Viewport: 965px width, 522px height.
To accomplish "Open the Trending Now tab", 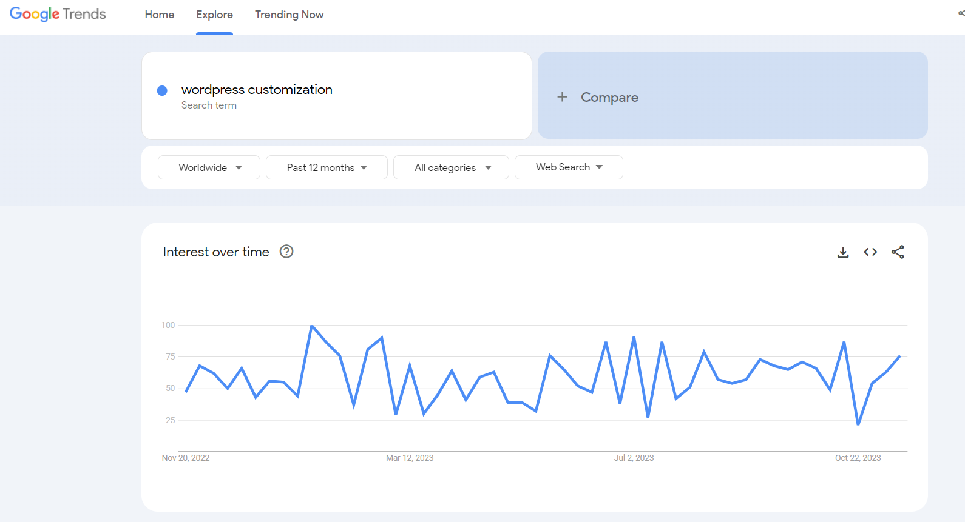I will [x=289, y=15].
